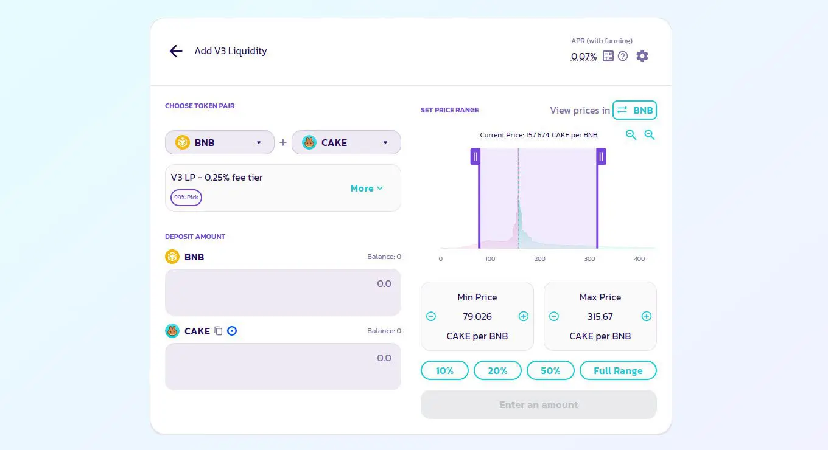Choose the Full Range preset
Viewport: 828px width, 450px height.
[x=618, y=370]
